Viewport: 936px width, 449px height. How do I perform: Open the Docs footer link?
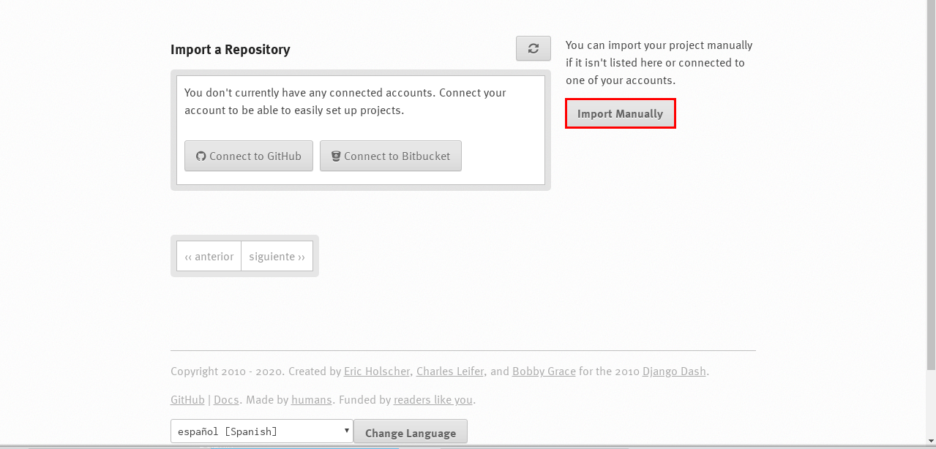tap(226, 400)
